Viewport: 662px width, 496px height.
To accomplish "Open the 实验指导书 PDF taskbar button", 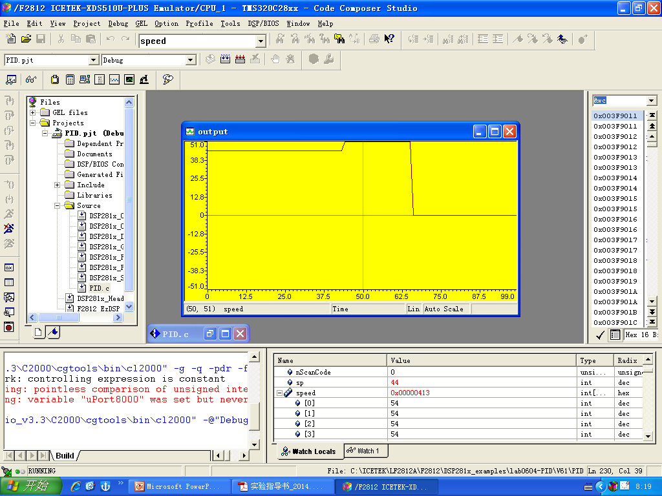I will [x=283, y=486].
